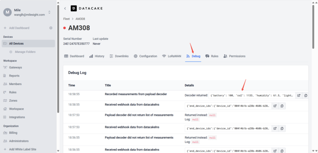Switch to device Rules tab

tap(212, 56)
